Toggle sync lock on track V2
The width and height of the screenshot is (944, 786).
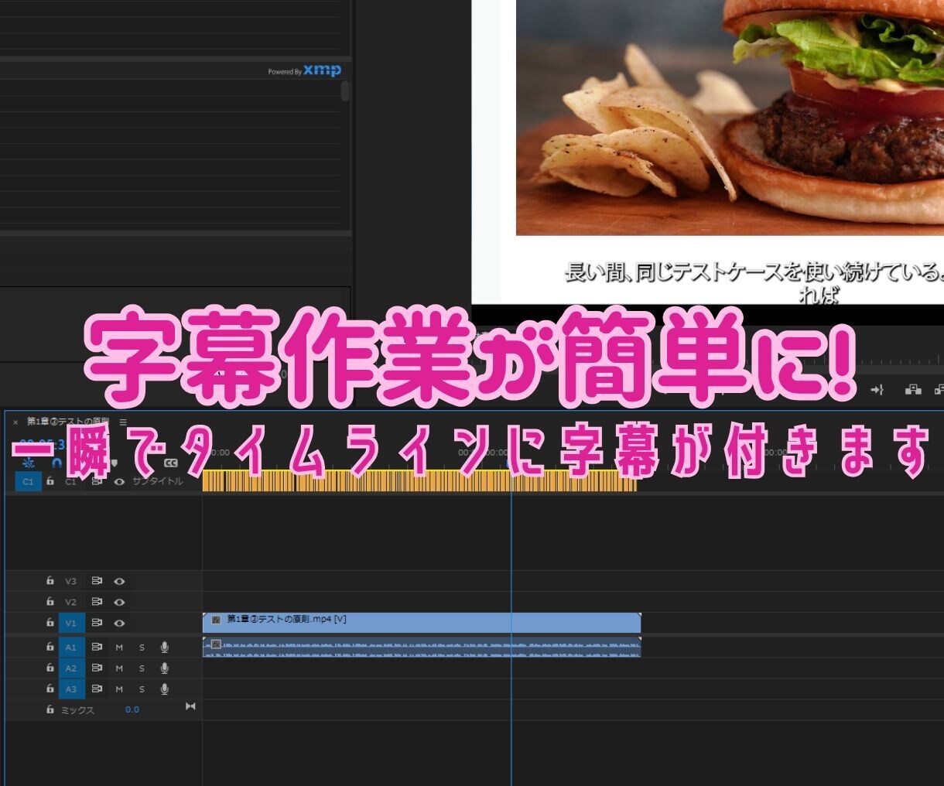(x=97, y=602)
